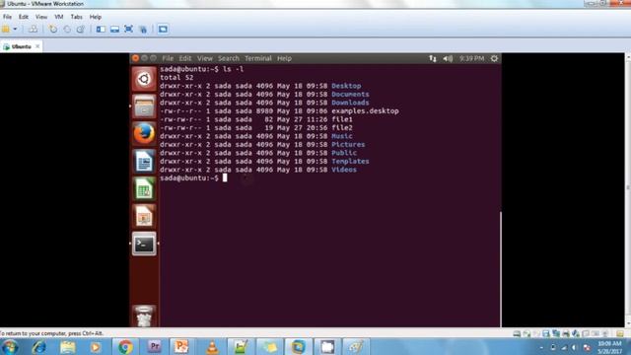Open terminal View menu
631x355 pixels.
pyautogui.click(x=205, y=58)
